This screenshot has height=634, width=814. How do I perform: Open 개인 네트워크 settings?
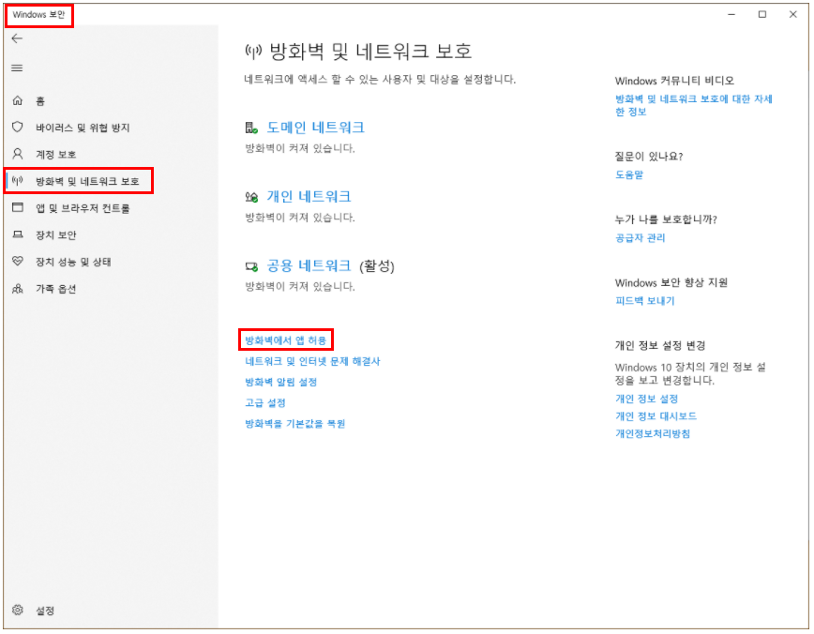309,196
